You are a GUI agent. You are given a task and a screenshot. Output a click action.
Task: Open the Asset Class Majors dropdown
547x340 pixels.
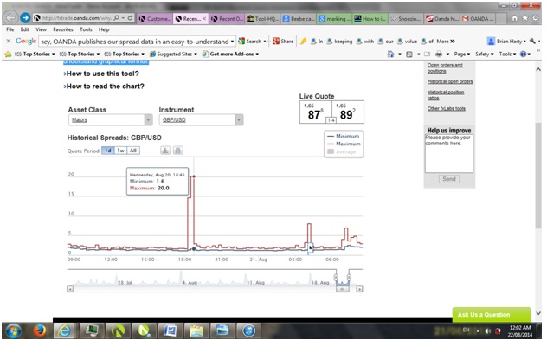click(110, 119)
